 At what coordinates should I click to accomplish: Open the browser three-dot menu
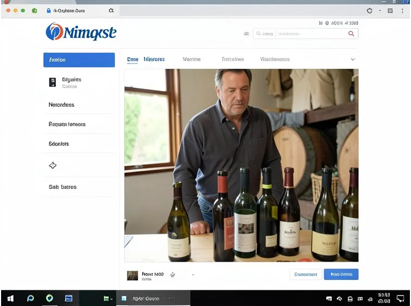(402, 11)
